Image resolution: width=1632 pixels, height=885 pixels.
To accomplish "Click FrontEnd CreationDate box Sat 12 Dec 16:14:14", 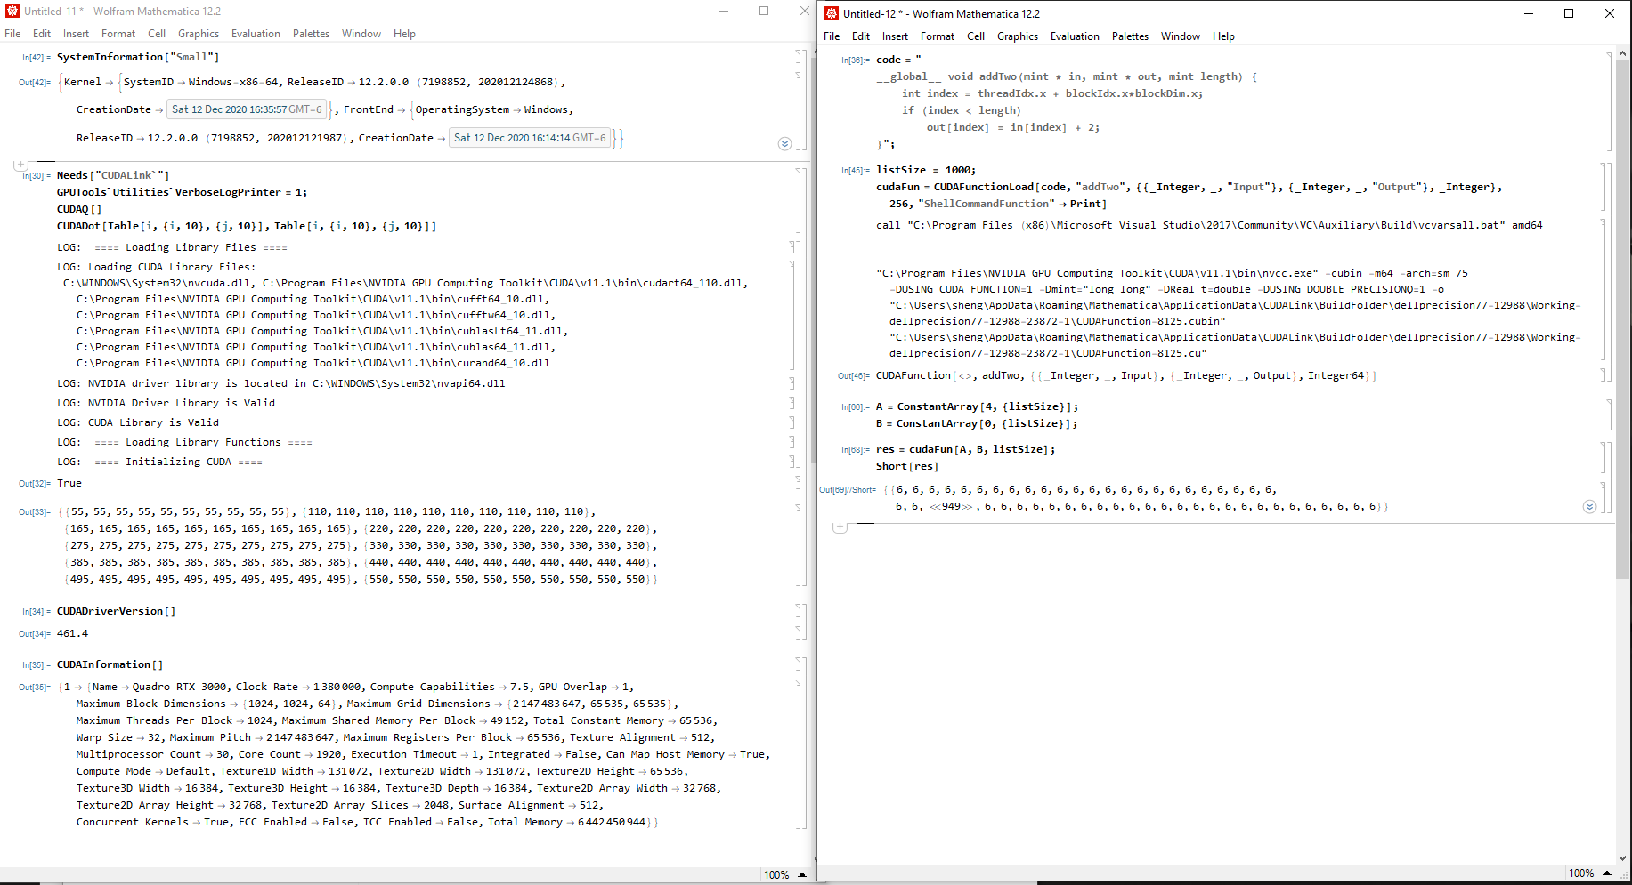I will click(x=530, y=138).
